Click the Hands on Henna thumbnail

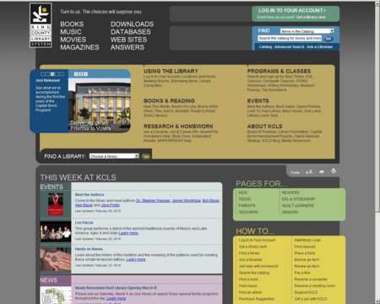tap(56, 259)
